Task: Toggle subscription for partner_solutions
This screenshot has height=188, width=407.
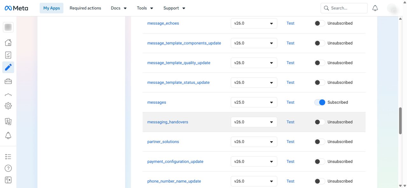Action: (320, 142)
